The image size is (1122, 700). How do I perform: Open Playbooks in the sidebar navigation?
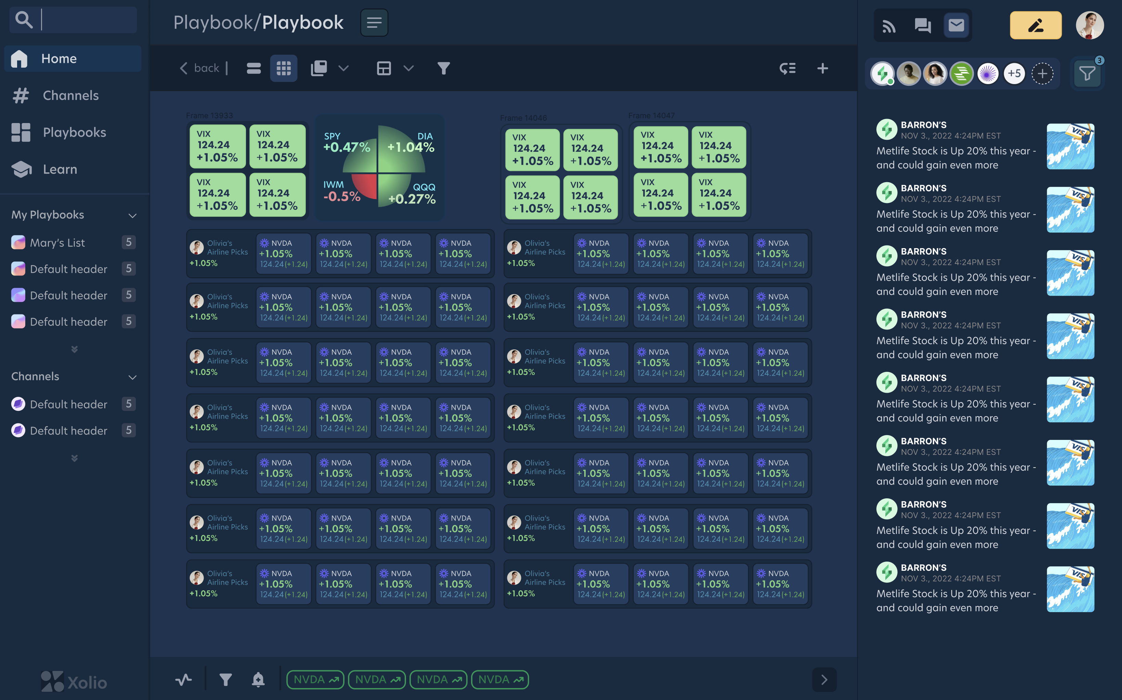coord(74,132)
